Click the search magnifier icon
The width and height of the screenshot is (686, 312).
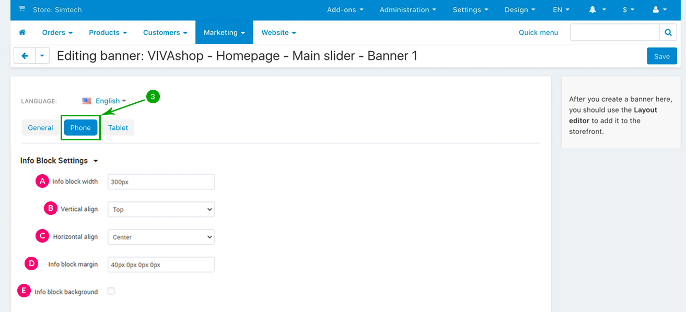pos(668,32)
